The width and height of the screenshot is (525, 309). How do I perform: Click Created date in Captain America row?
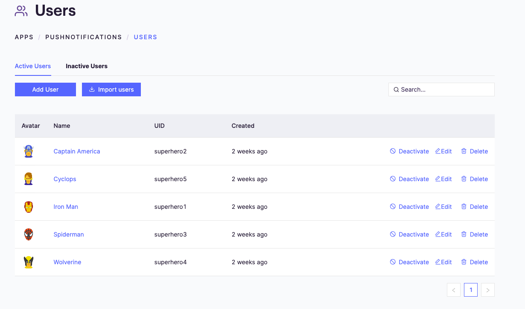tap(250, 151)
